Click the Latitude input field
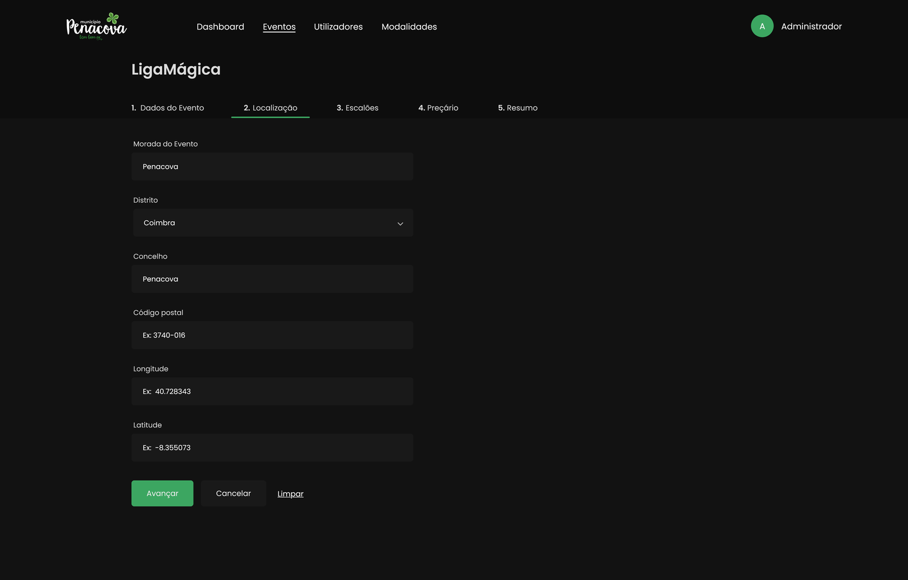The height and width of the screenshot is (580, 908). [x=272, y=447]
